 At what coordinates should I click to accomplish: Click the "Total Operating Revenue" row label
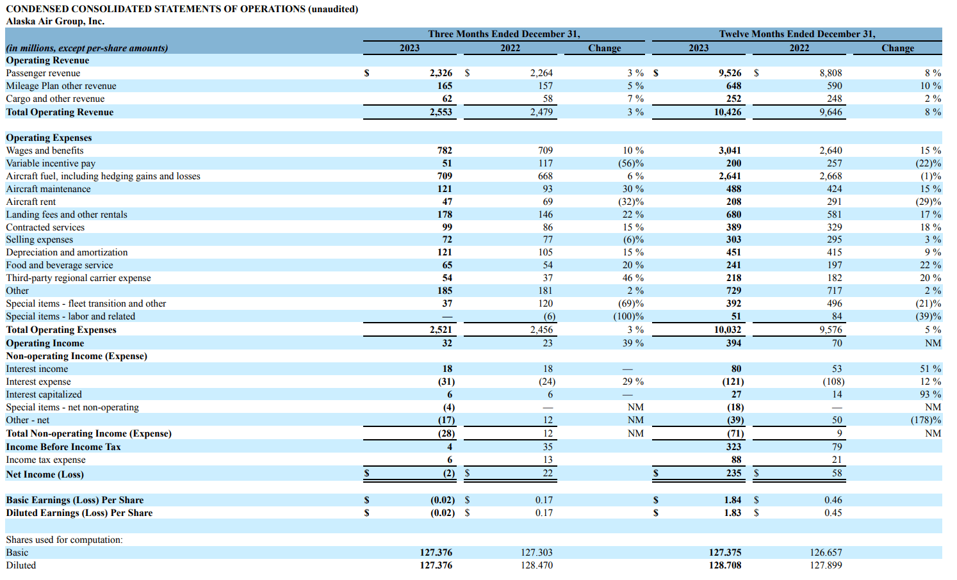click(60, 112)
